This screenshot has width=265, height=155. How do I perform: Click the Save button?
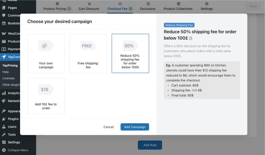coord(253,6)
